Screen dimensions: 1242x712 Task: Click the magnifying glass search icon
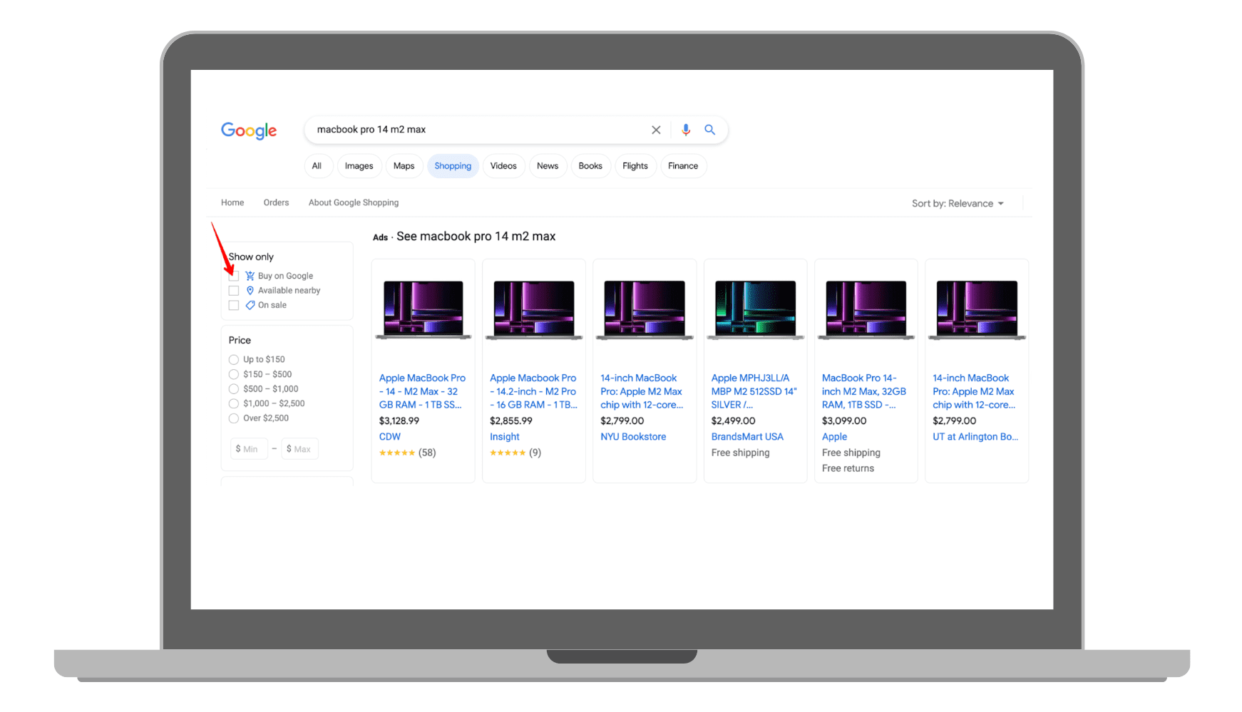click(x=709, y=130)
